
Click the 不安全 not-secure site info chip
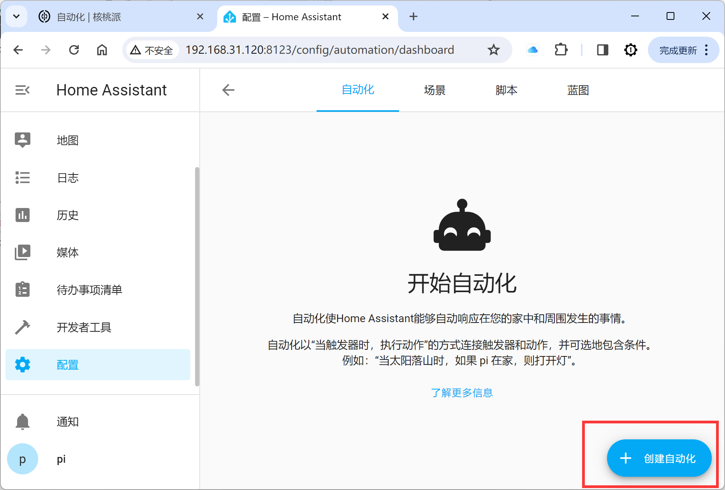click(x=152, y=50)
